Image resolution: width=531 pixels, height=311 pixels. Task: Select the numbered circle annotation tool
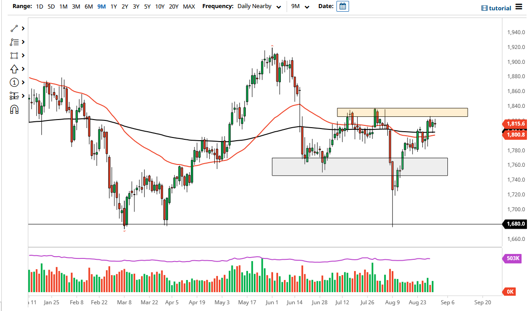tap(14, 82)
